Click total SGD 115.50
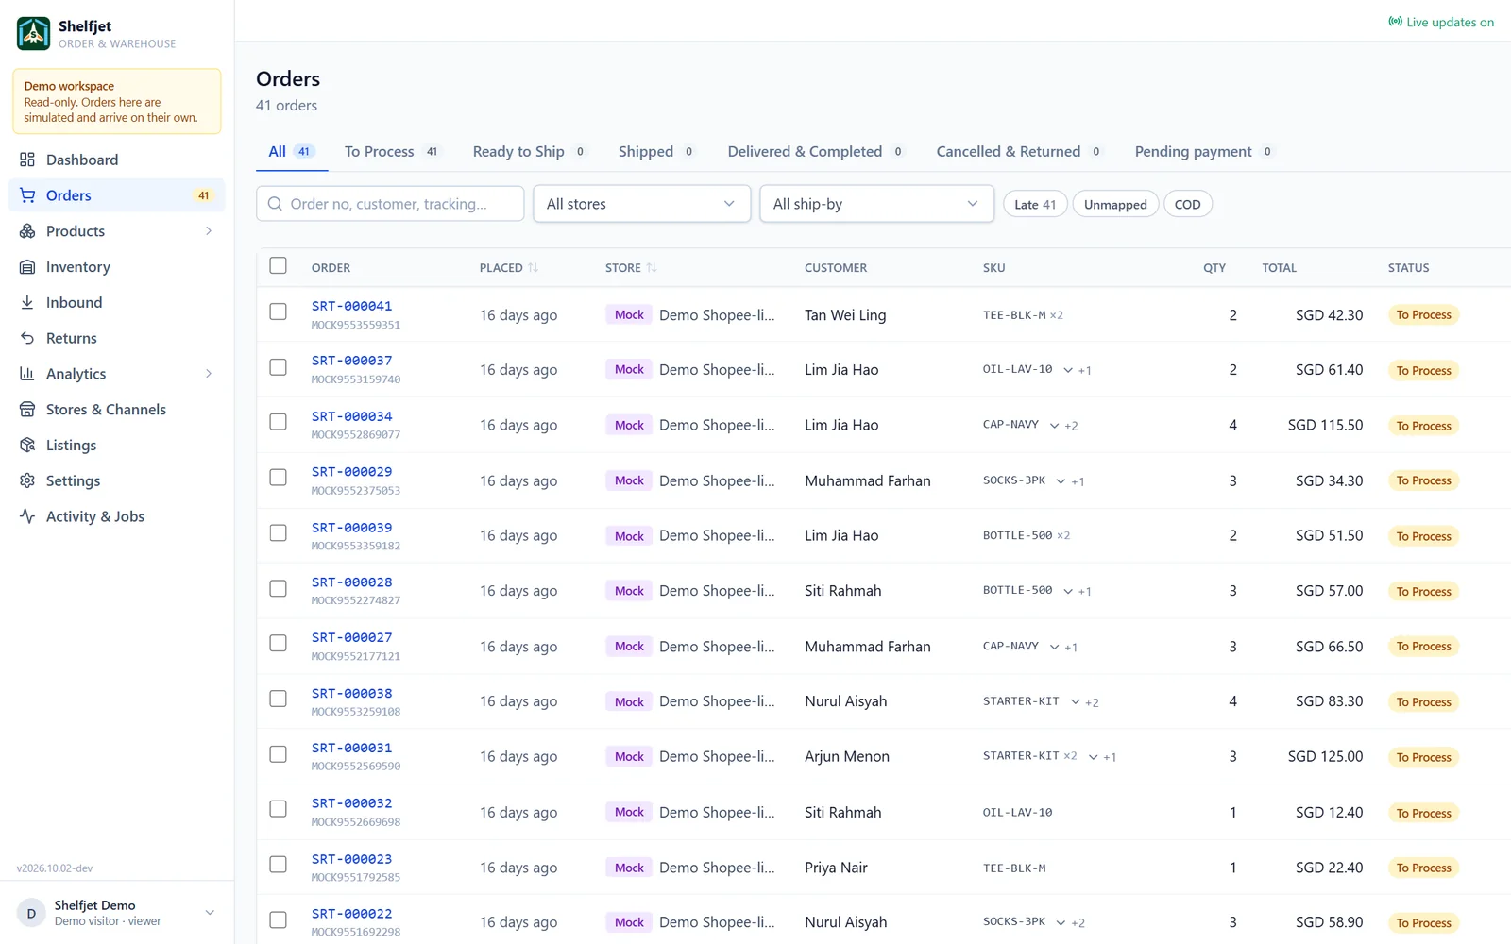Viewport: 1511px width, 944px height. coord(1325,426)
